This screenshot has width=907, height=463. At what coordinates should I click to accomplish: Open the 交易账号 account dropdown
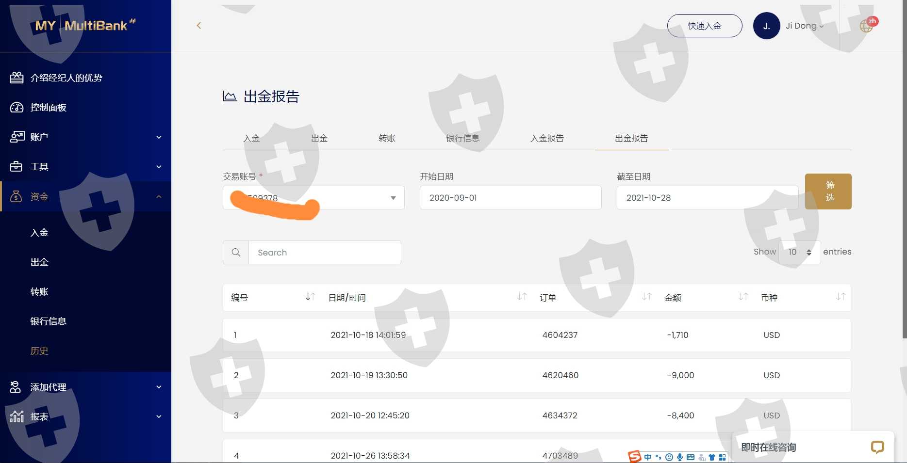pyautogui.click(x=313, y=198)
